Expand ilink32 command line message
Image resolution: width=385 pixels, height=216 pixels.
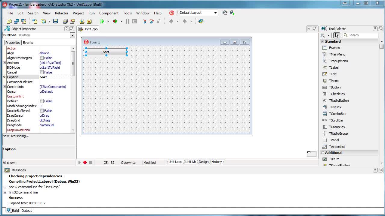point(5,192)
